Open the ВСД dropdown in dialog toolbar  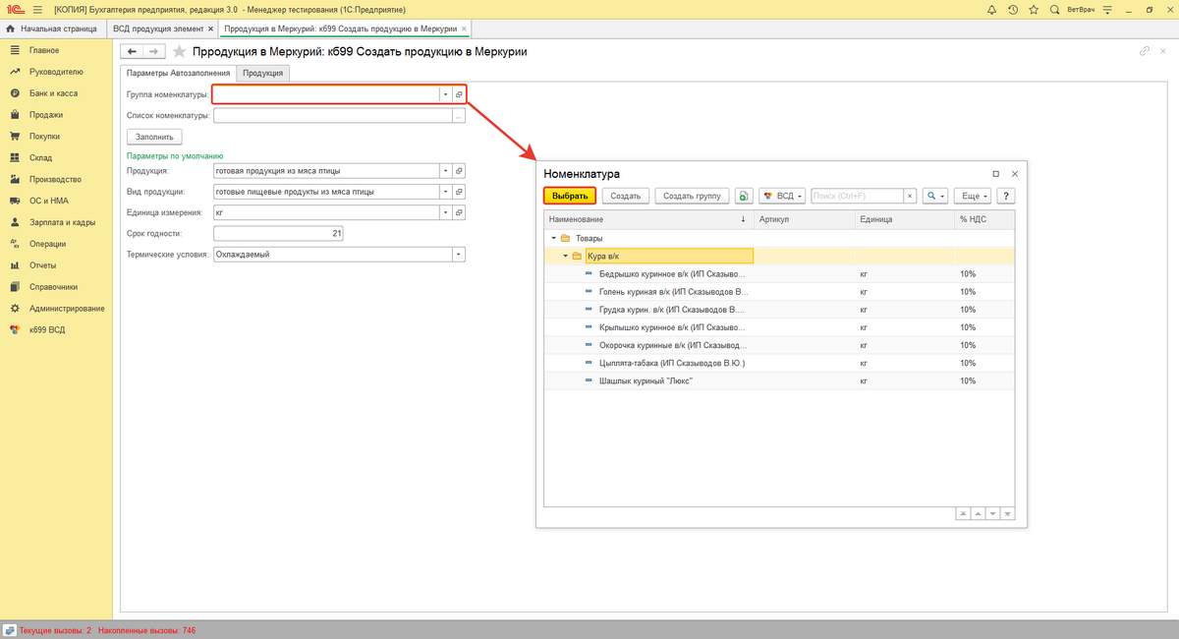click(x=783, y=196)
